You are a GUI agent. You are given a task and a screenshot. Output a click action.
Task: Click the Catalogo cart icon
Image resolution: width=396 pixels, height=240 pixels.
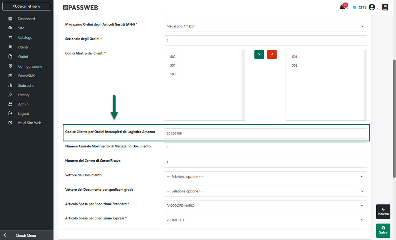tap(10, 38)
